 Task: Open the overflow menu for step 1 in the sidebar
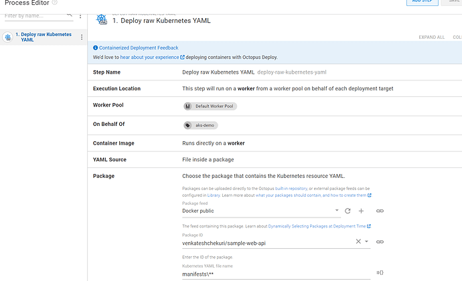click(82, 37)
